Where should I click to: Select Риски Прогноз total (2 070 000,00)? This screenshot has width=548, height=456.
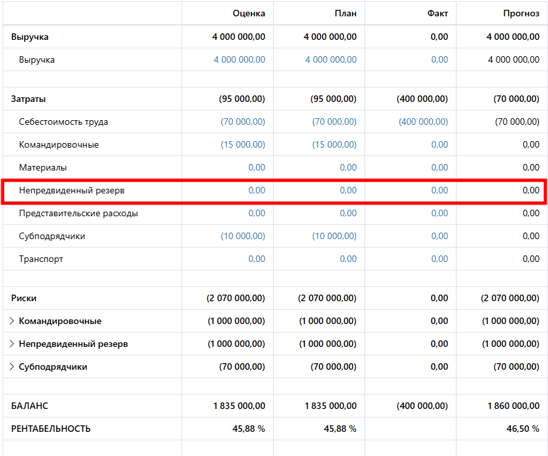(510, 298)
